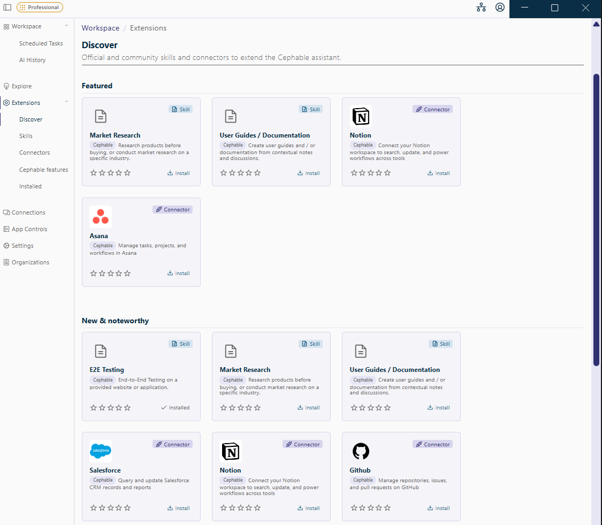
Task: Open Connectors under Extensions
Action: pyautogui.click(x=35, y=153)
